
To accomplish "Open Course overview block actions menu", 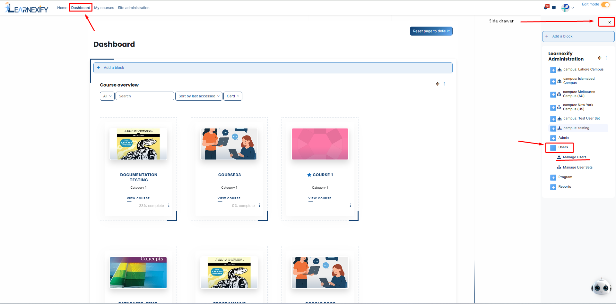I will [444, 84].
